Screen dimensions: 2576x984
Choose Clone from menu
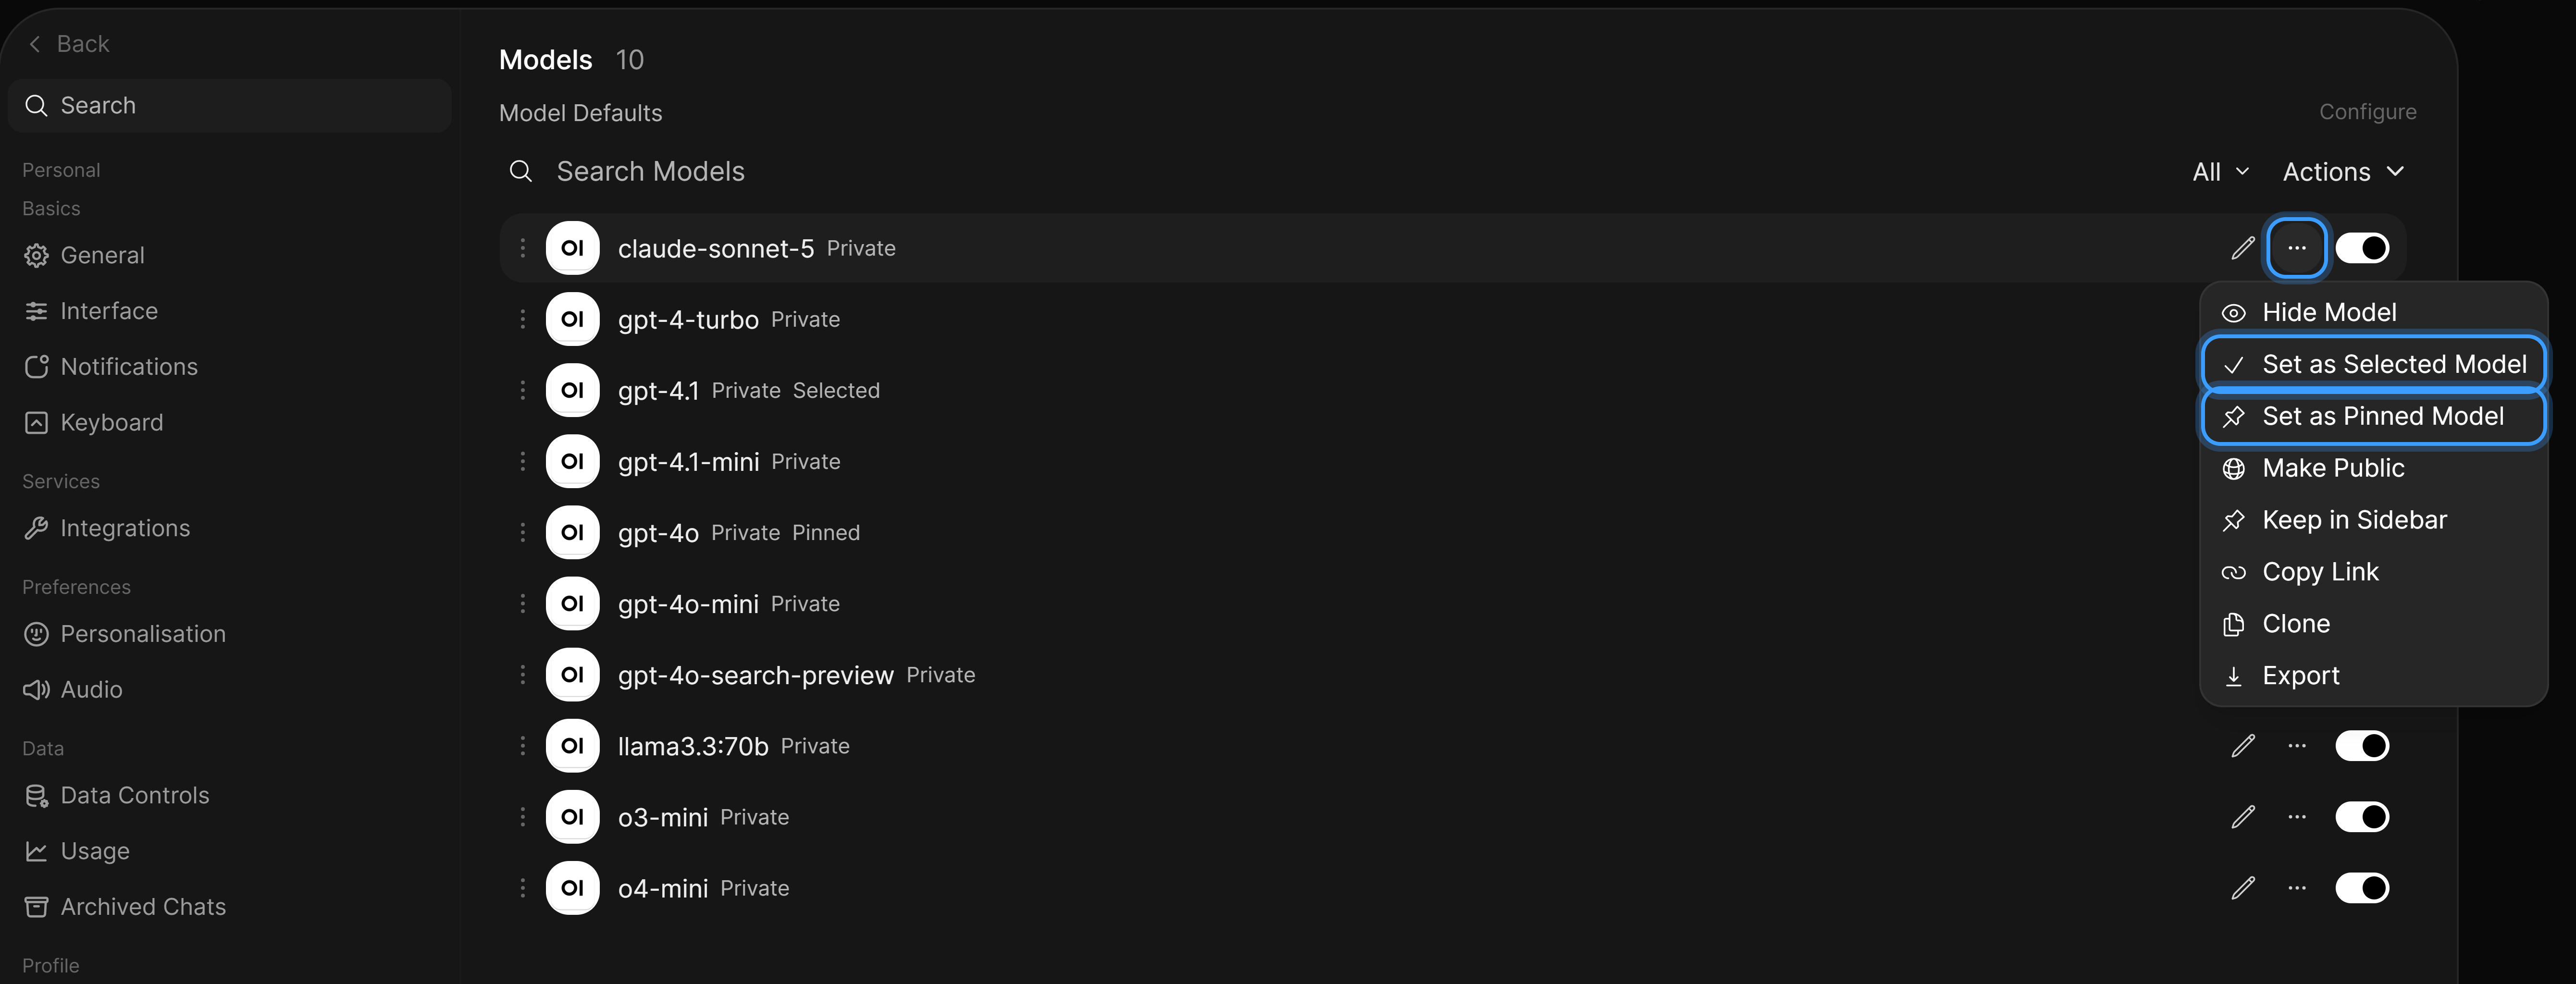pyautogui.click(x=2373, y=624)
